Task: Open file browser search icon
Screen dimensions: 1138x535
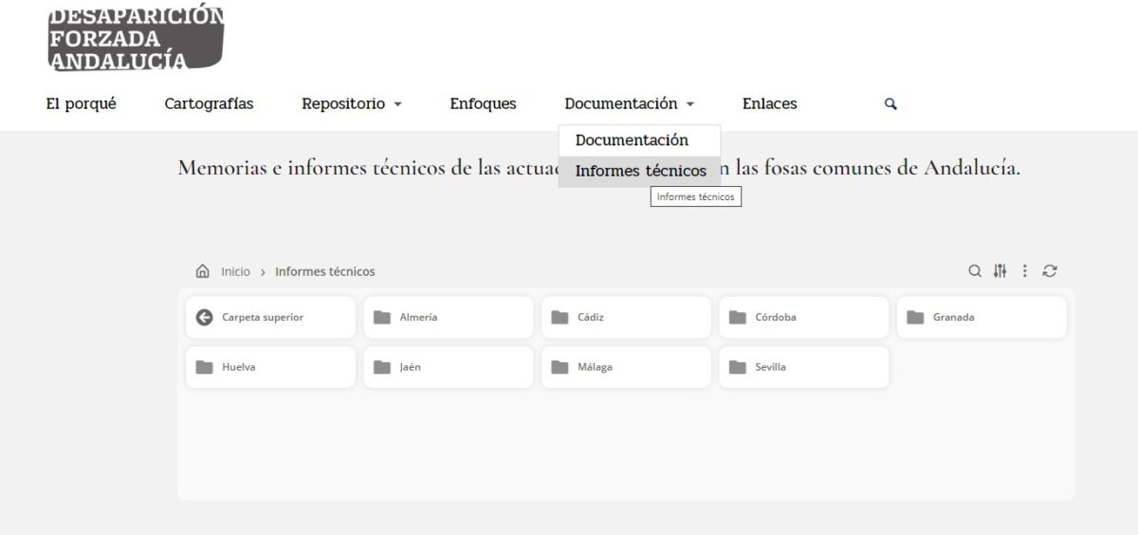Action: [974, 271]
